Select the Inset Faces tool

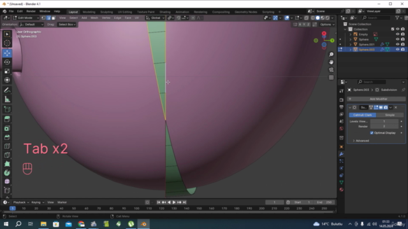coord(7,128)
